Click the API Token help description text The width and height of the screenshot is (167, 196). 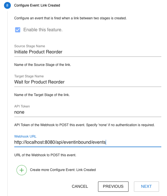pos(84,125)
